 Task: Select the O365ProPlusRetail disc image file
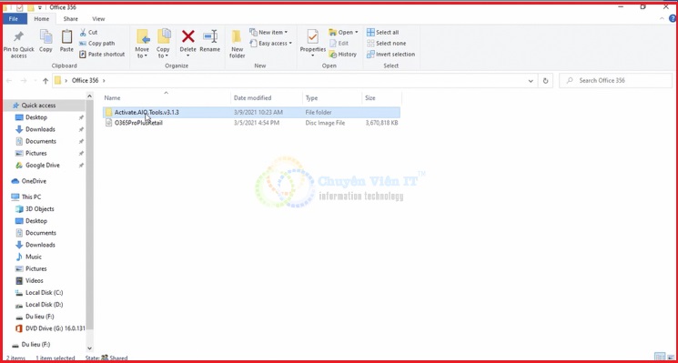252,123
